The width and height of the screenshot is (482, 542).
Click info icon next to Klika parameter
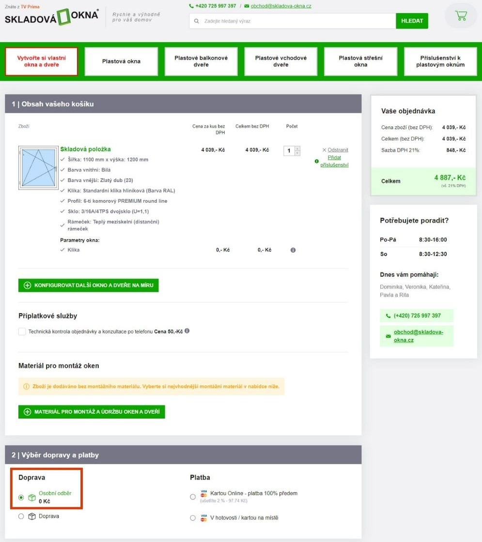pyautogui.click(x=293, y=250)
